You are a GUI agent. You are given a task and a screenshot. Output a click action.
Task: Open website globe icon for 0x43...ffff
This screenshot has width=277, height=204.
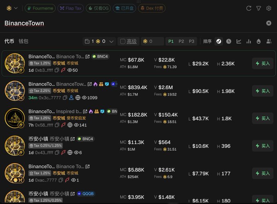70,152
